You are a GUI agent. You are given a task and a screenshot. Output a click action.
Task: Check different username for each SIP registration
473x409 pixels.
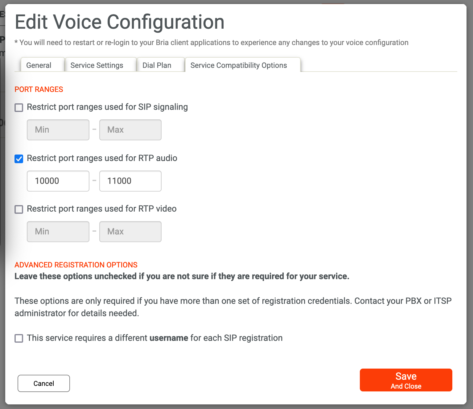coord(19,338)
